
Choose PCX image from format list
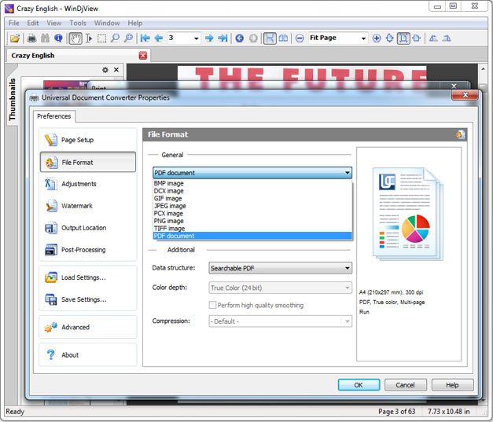point(252,213)
